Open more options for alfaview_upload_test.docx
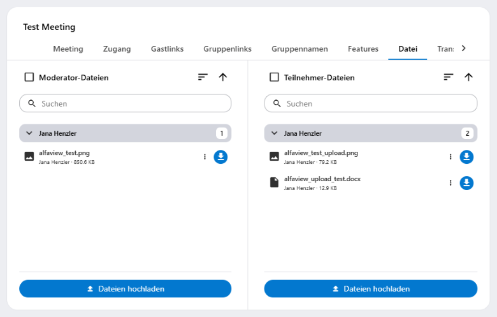Viewport: 497px width, 317px height. (x=450, y=183)
